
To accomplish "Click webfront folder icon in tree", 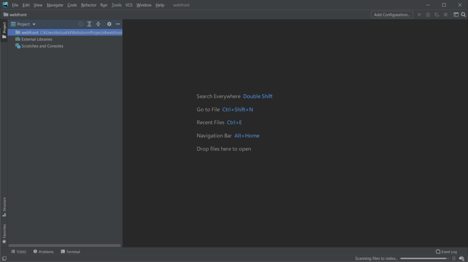I will coord(18,32).
